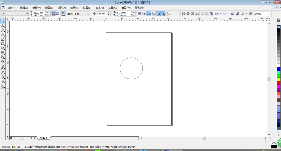Toggle treat as filled option
281x151 pixels.
pyautogui.click(x=163, y=14)
